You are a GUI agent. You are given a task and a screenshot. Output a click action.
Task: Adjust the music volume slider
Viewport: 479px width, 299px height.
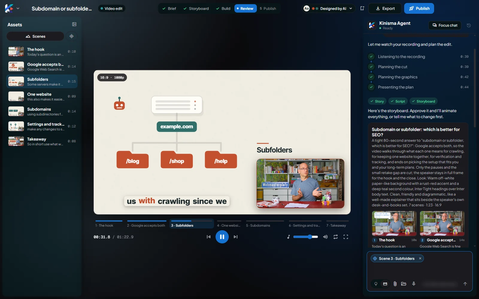point(306,237)
